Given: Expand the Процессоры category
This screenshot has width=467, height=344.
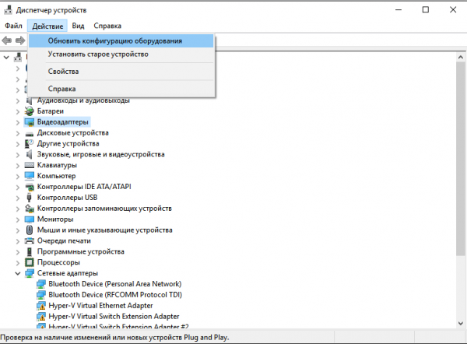Looking at the screenshot, I should coord(18,263).
